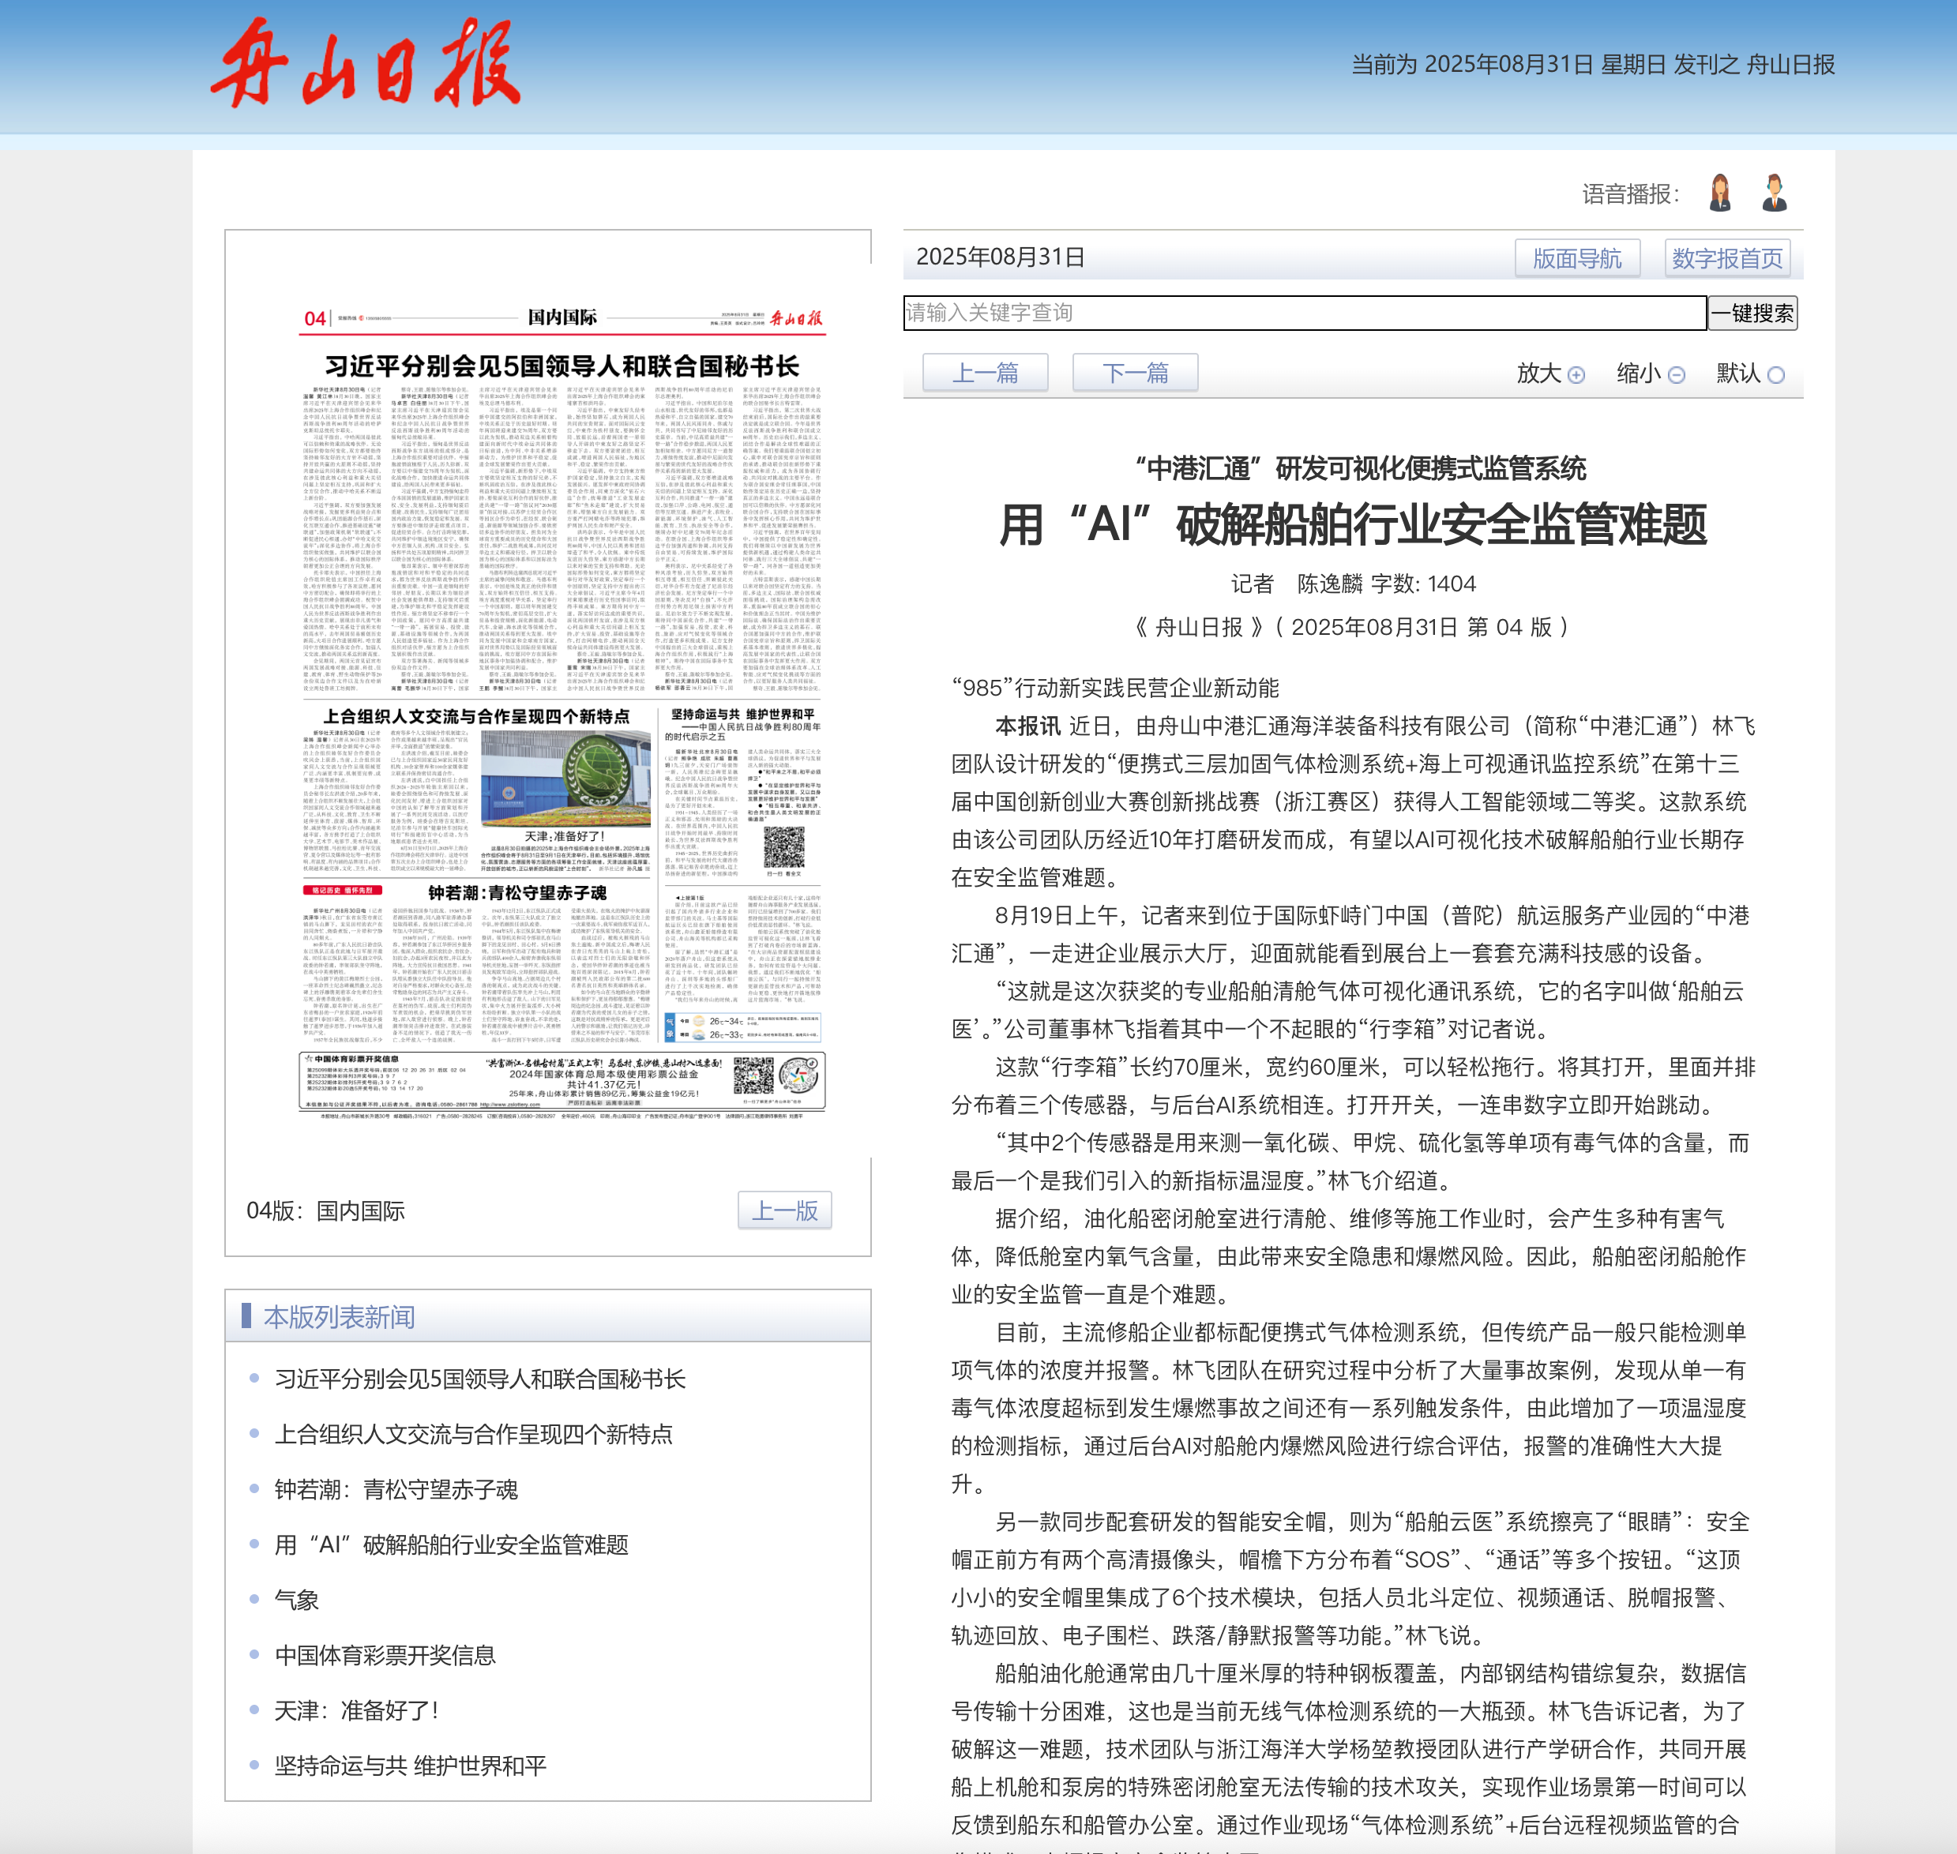Click the 舟山日报 masthead logo
This screenshot has width=1957, height=1854.
click(x=365, y=62)
